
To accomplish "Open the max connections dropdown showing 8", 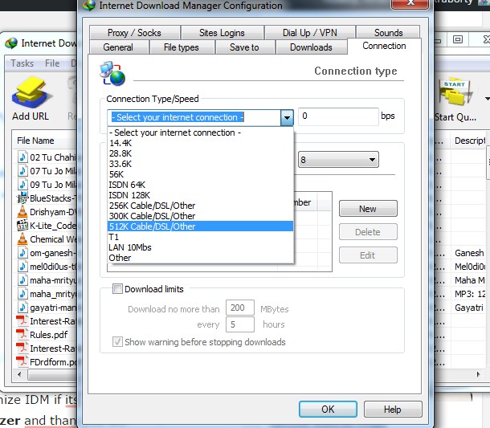I will (338, 160).
